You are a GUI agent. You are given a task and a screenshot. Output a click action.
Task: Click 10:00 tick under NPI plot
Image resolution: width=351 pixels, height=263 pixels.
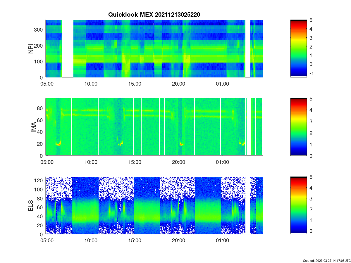(x=91, y=84)
